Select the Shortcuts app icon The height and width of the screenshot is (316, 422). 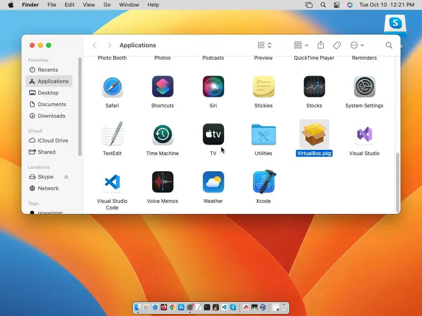tap(162, 86)
